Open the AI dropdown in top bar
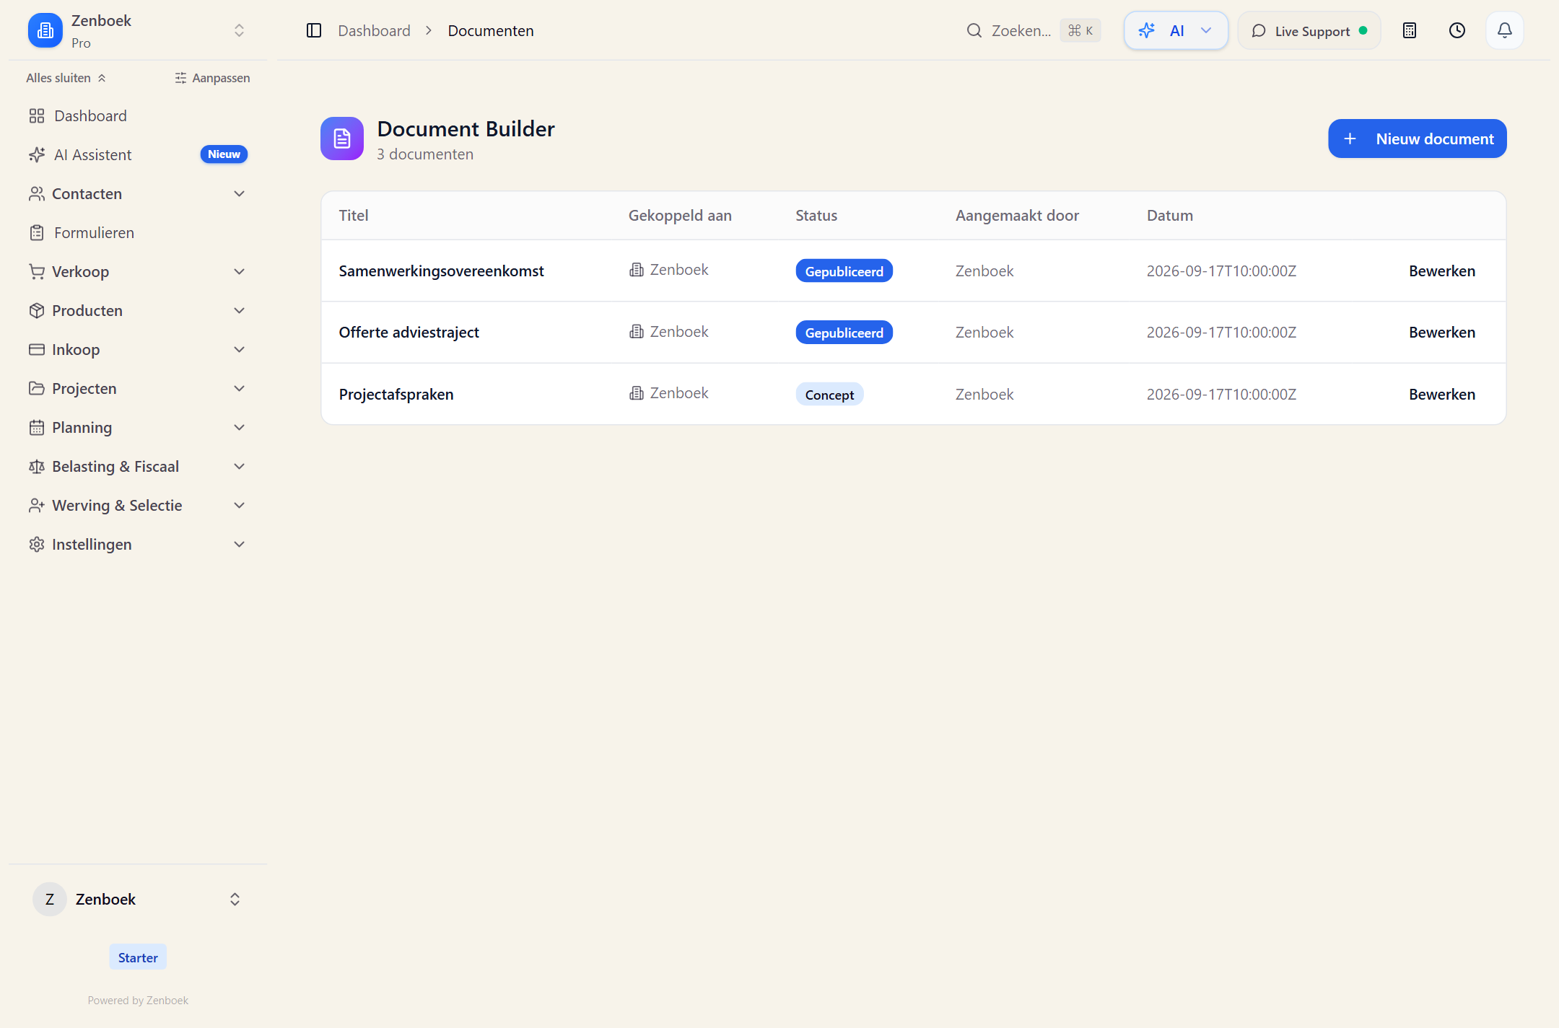1559x1028 pixels. (1176, 30)
